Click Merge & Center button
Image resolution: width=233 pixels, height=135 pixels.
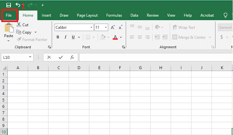coord(189,37)
